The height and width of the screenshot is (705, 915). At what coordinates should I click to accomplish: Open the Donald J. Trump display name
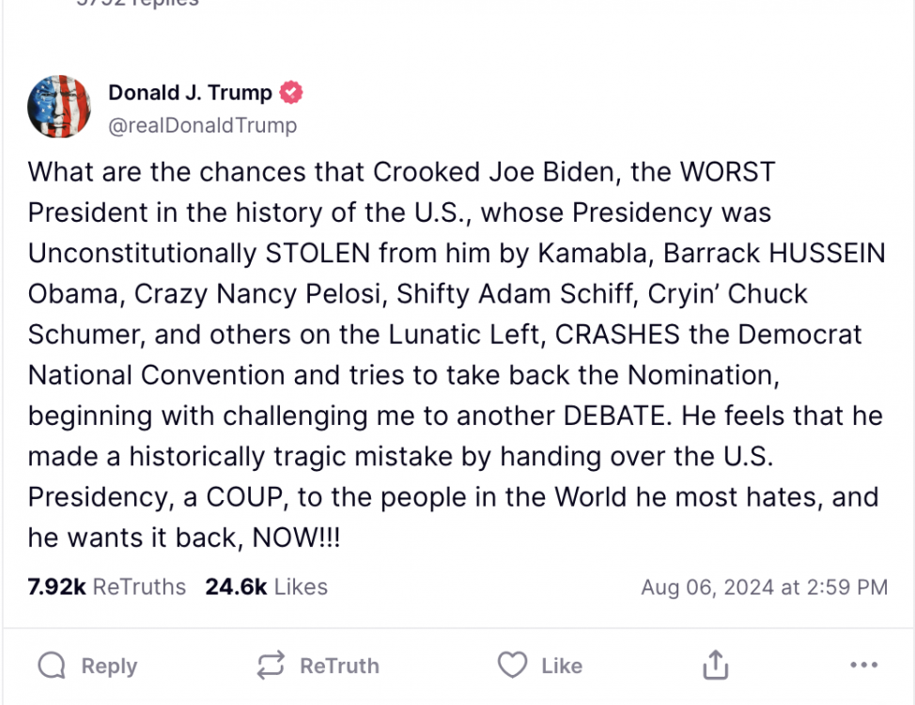pyautogui.click(x=190, y=93)
